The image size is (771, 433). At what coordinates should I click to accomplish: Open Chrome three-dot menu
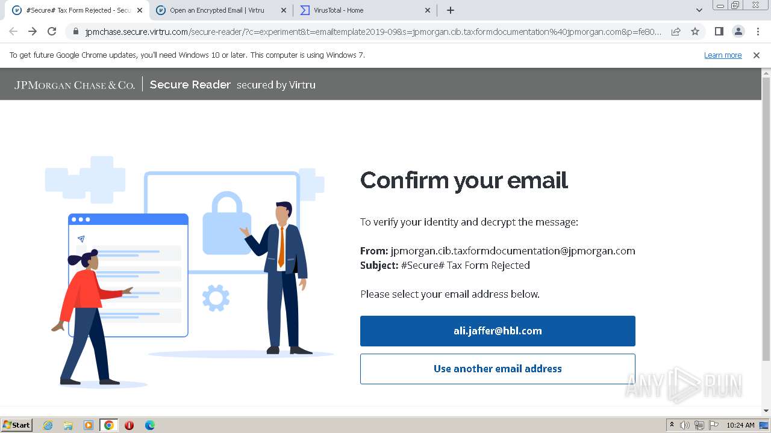758,31
